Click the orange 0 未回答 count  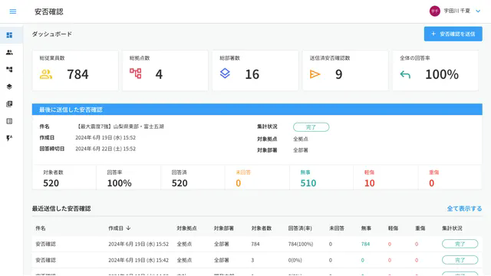(239, 183)
